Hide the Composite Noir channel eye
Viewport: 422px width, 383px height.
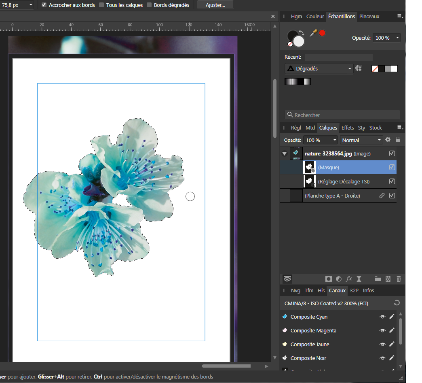pyautogui.click(x=382, y=358)
